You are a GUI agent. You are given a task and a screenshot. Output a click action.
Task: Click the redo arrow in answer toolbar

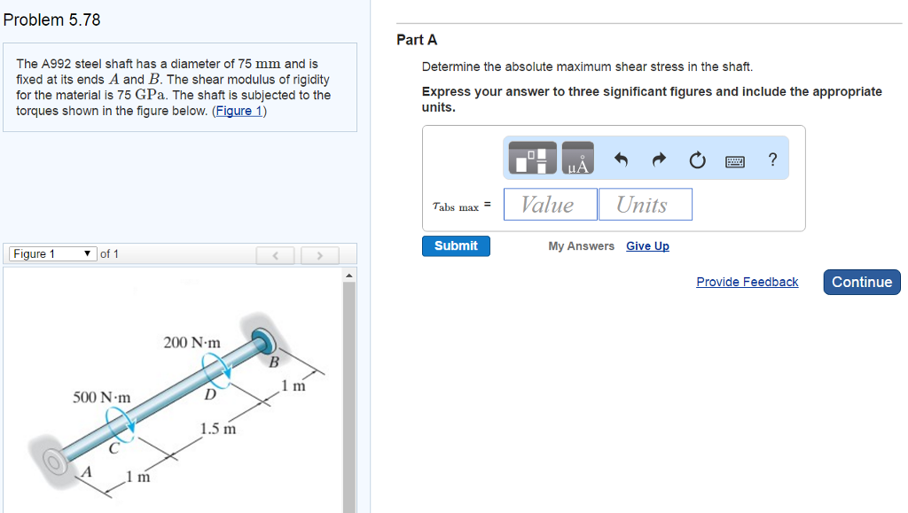(659, 160)
